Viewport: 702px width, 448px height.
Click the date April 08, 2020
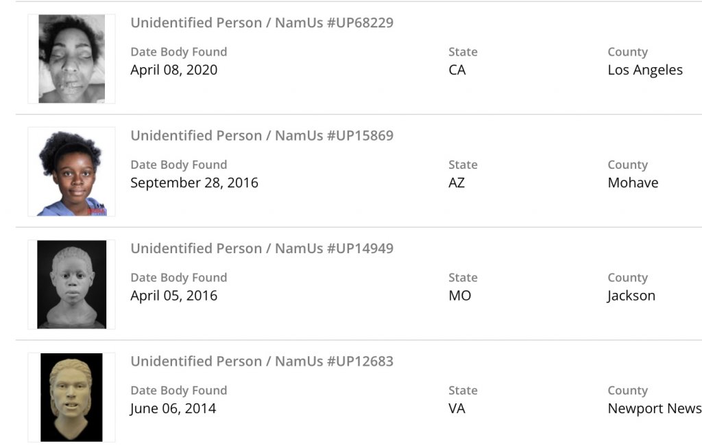click(174, 70)
